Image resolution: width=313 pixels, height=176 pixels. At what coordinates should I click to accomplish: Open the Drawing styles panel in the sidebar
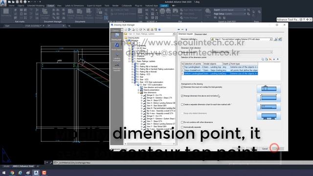pos(117,37)
